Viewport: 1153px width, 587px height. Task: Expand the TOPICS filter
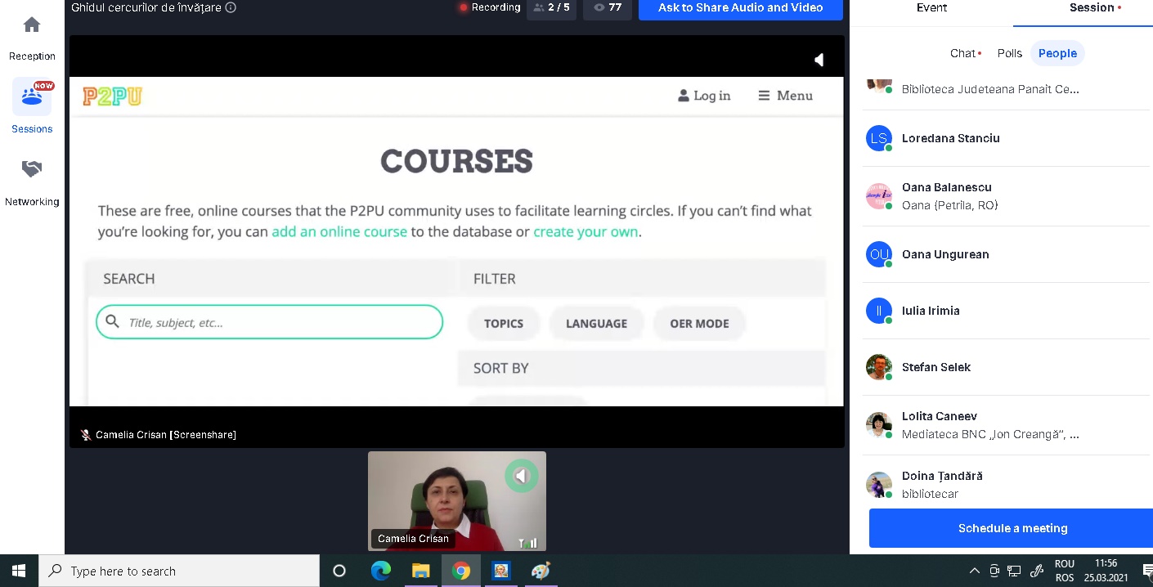(x=503, y=324)
